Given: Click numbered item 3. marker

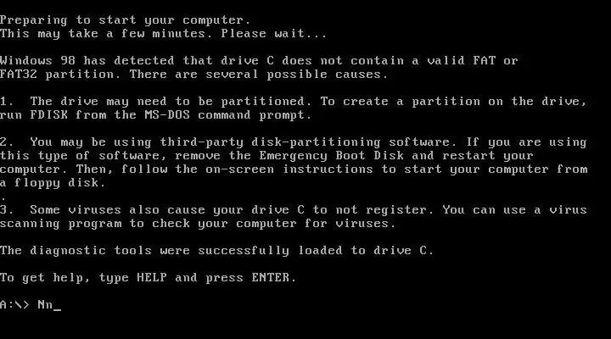Looking at the screenshot, I should (x=7, y=210).
